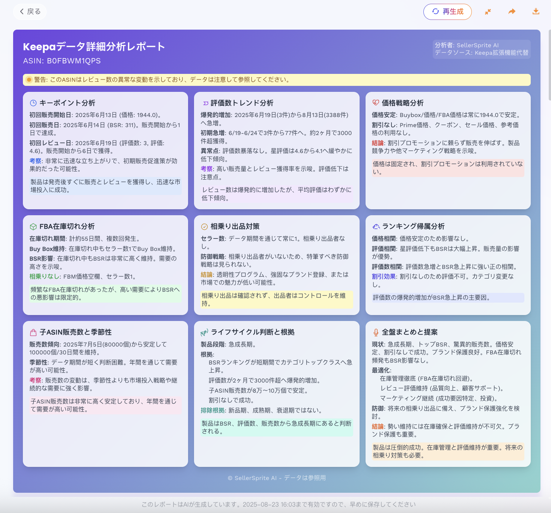Click the icon beside ライフサイクル判断と根拠
551x513 pixels.
coord(204,332)
